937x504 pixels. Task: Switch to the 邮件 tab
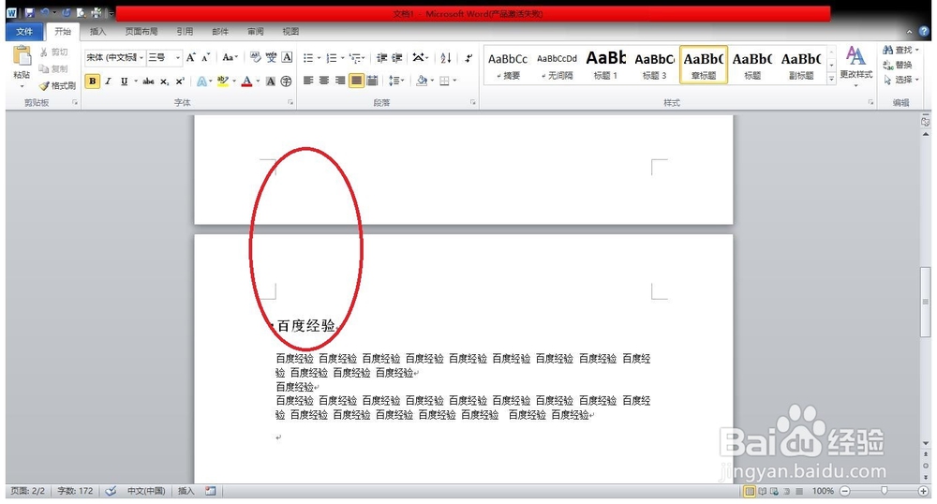click(220, 32)
